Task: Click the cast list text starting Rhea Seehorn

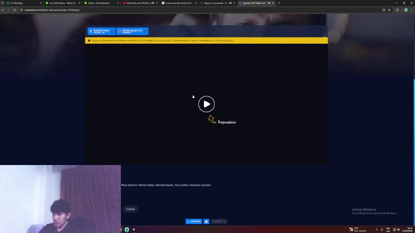Action: click(166, 185)
